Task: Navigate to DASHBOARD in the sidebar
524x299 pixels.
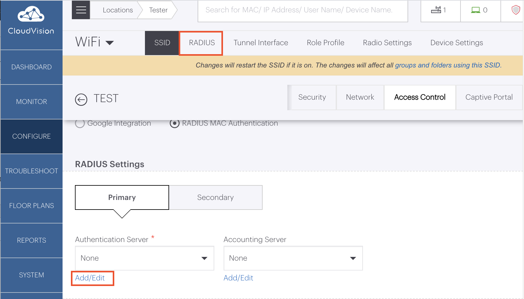Action: coord(31,67)
